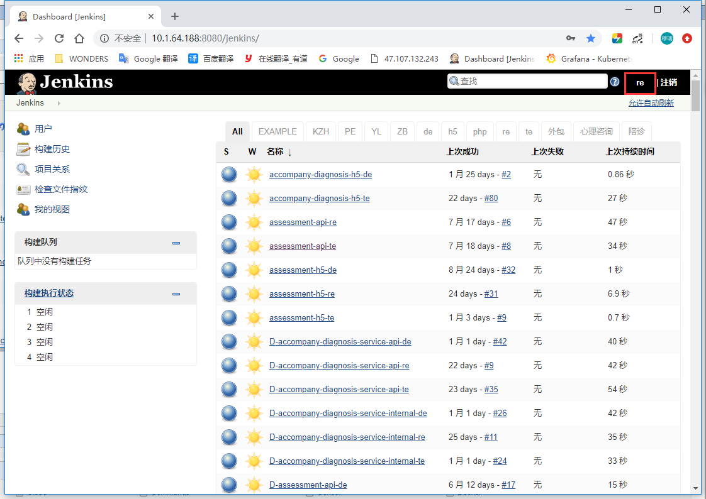706x499 pixels.
Task: Switch to the h5 view tab
Action: point(452,132)
